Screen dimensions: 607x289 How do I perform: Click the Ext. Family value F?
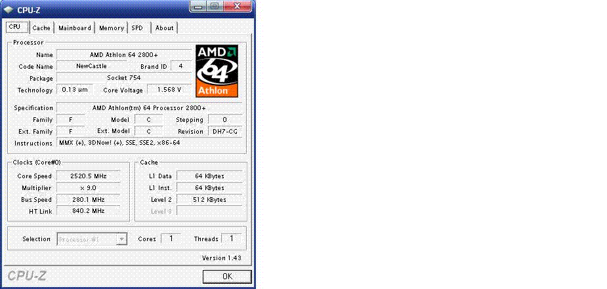point(71,131)
